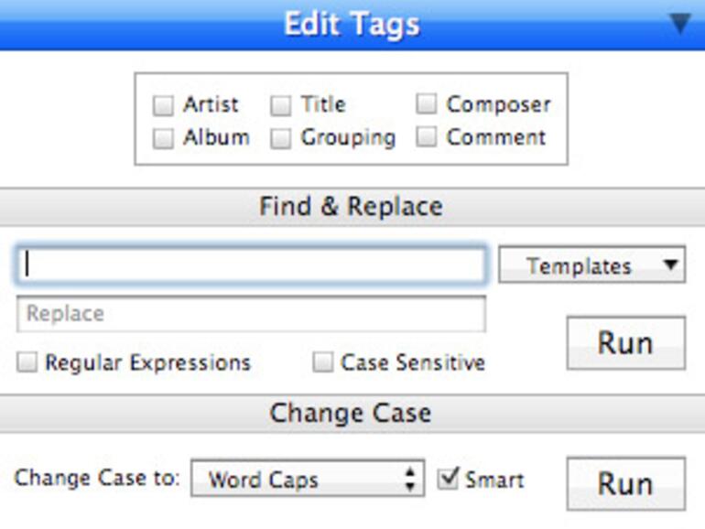Collapse the Edit Tags panel triangle

(679, 23)
